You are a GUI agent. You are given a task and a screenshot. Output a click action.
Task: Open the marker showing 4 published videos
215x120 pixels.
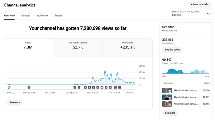pyautogui.click(x=89, y=87)
